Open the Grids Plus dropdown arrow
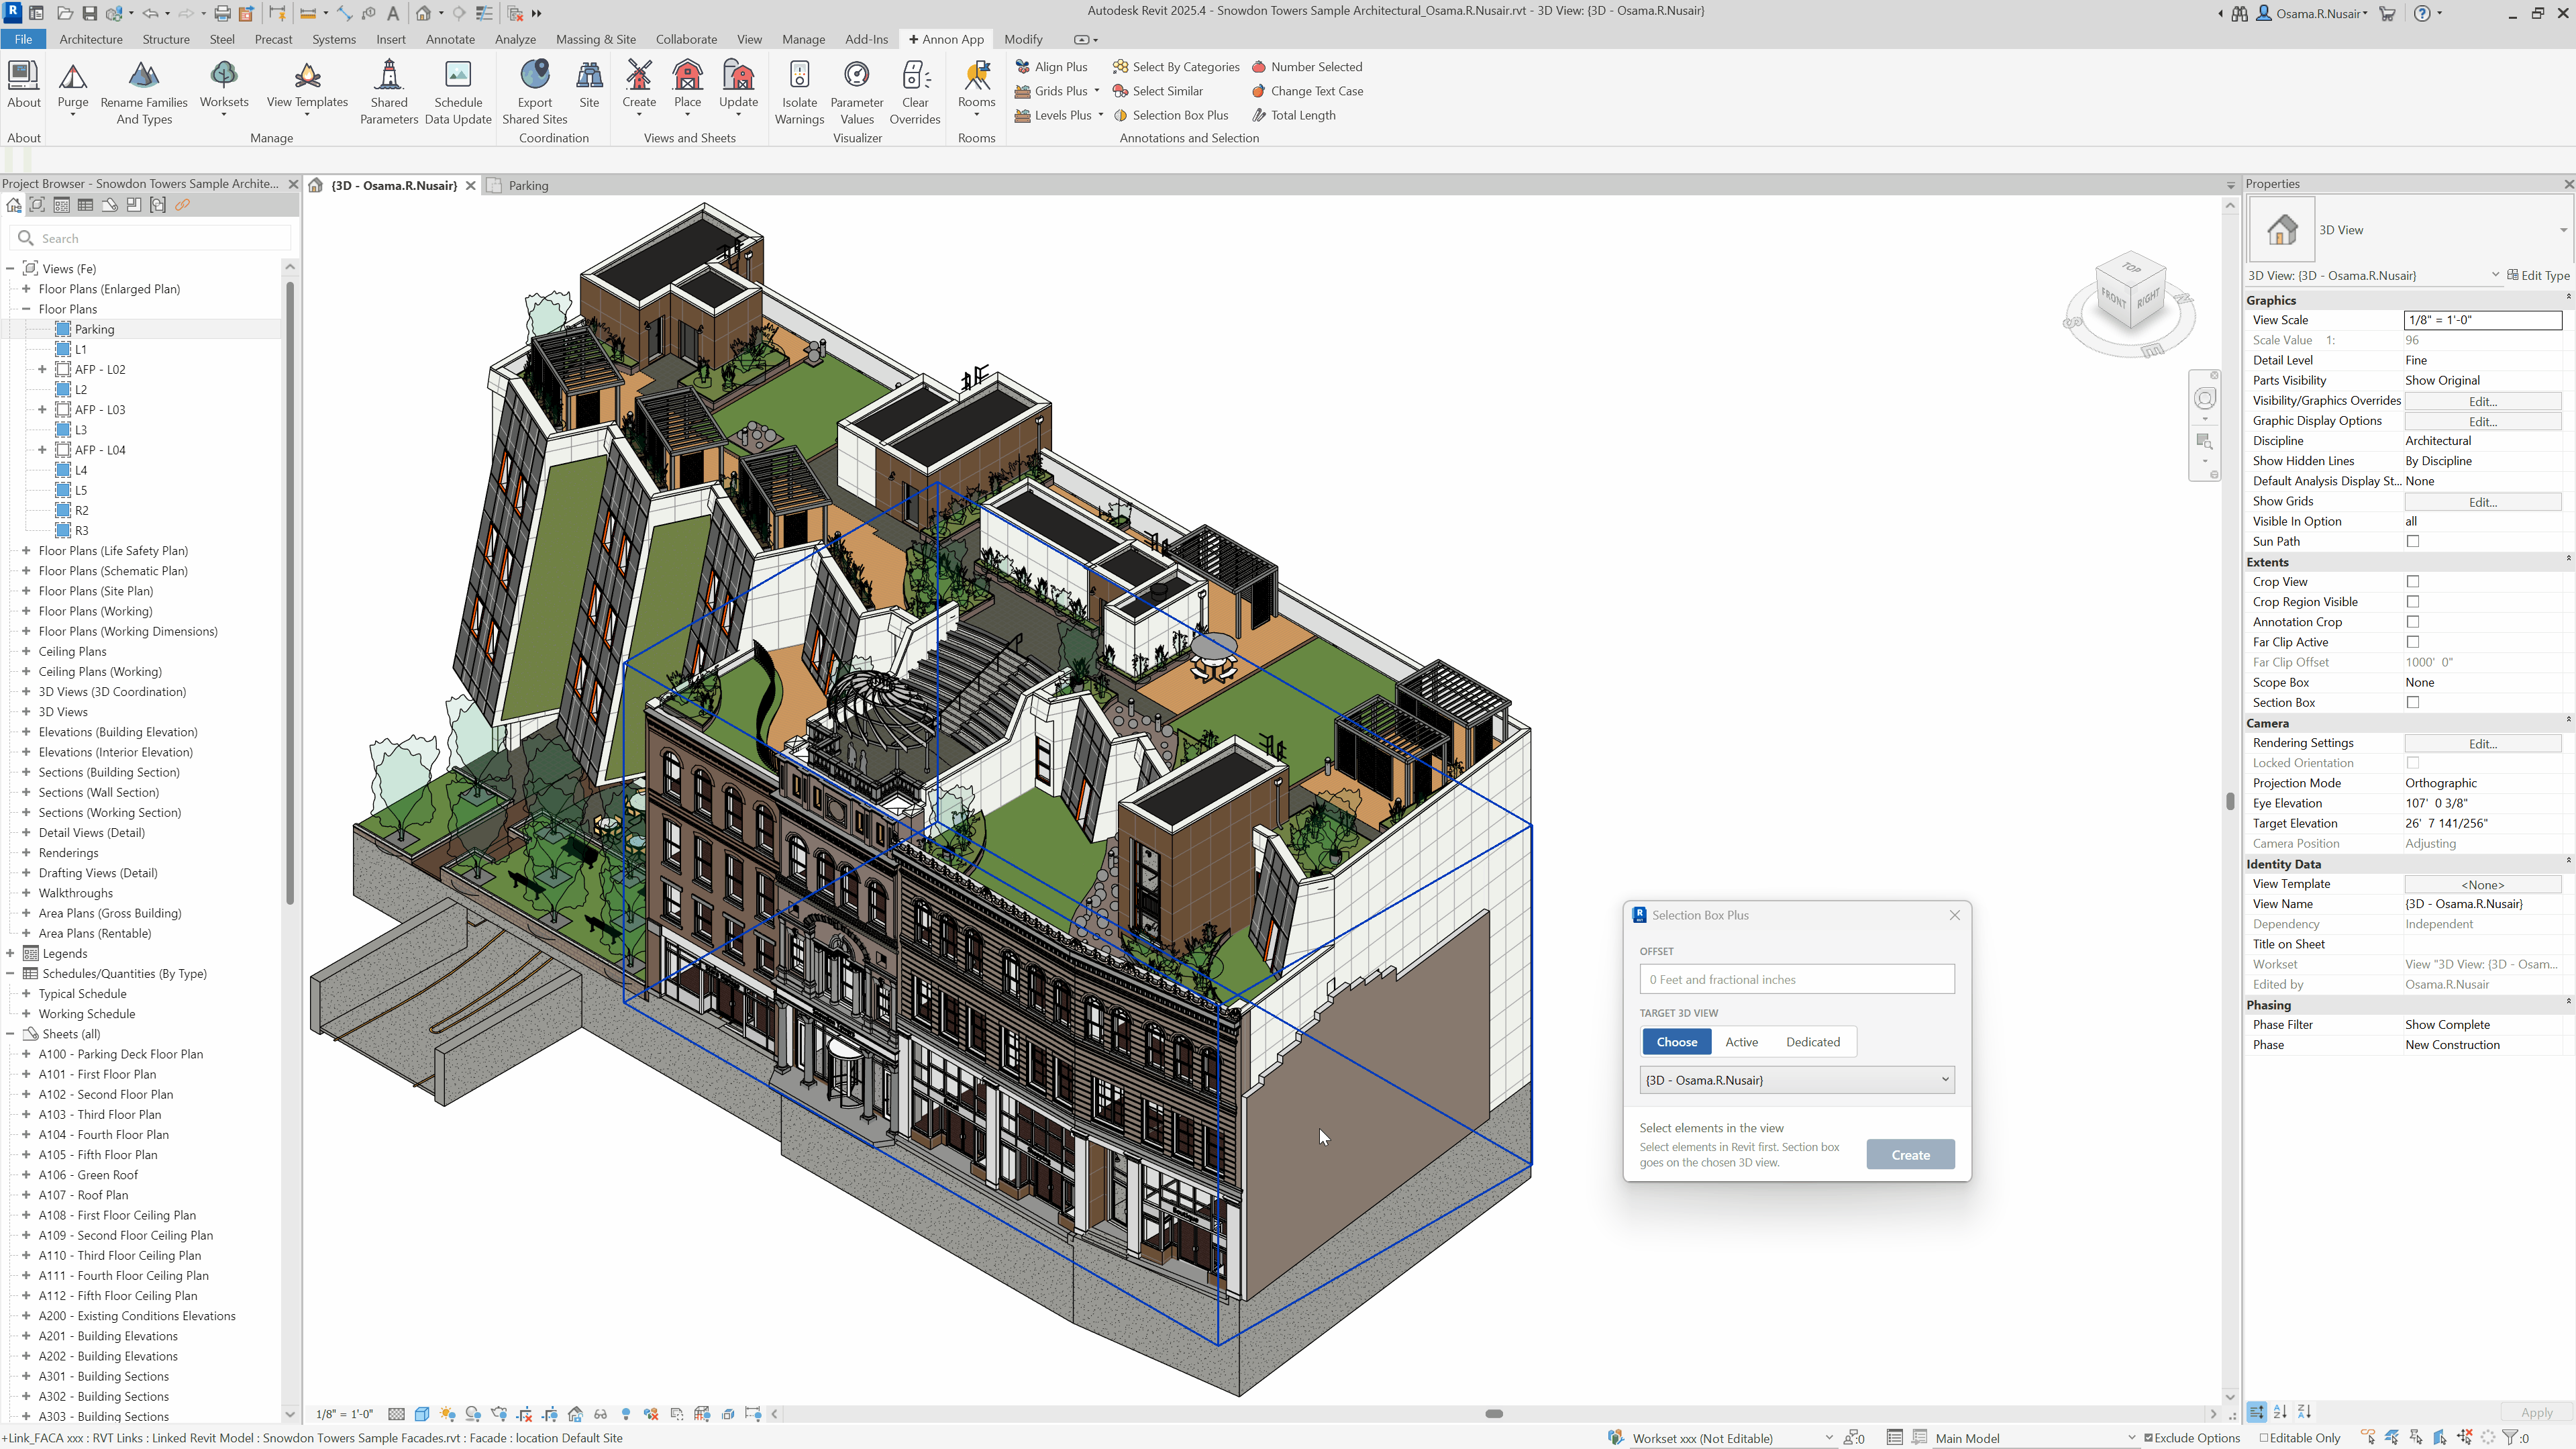Screen dimensions: 2576x1449 1097,91
